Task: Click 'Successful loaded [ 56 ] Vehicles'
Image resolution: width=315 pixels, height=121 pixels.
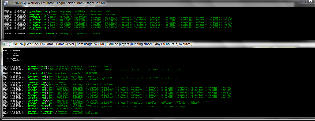Action: tap(67, 108)
